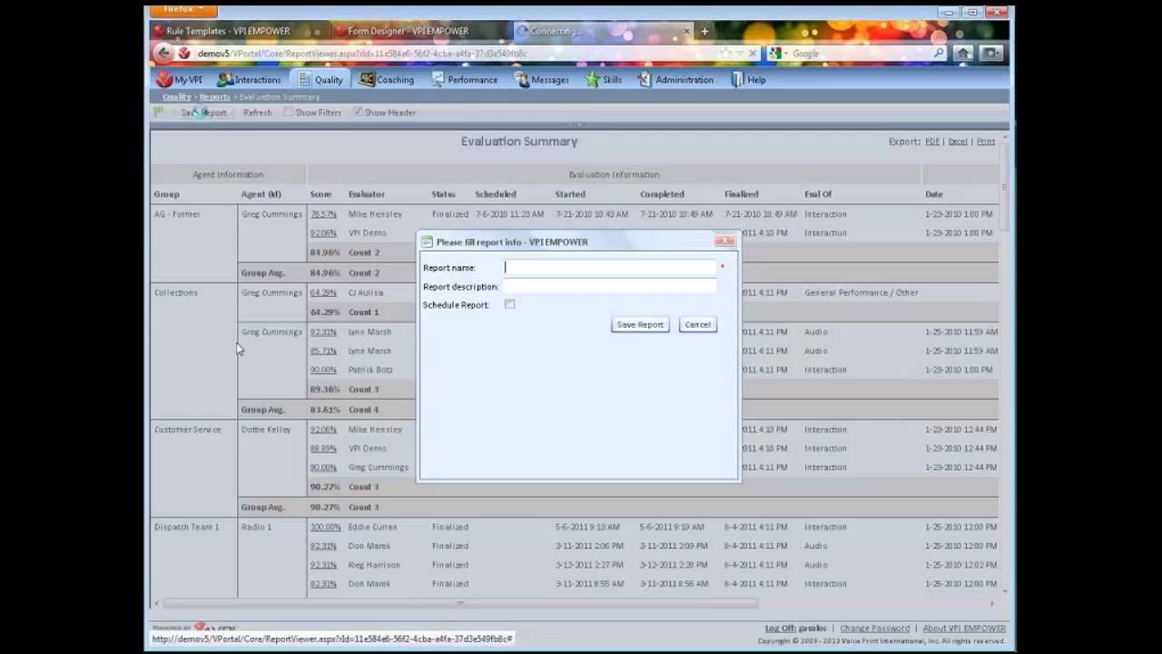This screenshot has height=654, width=1162.
Task: Switch to the Rule Templates tab
Action: 238,31
